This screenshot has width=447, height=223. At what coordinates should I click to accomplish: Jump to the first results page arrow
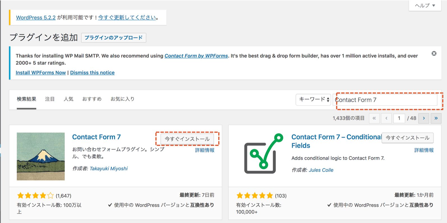coord(374,118)
